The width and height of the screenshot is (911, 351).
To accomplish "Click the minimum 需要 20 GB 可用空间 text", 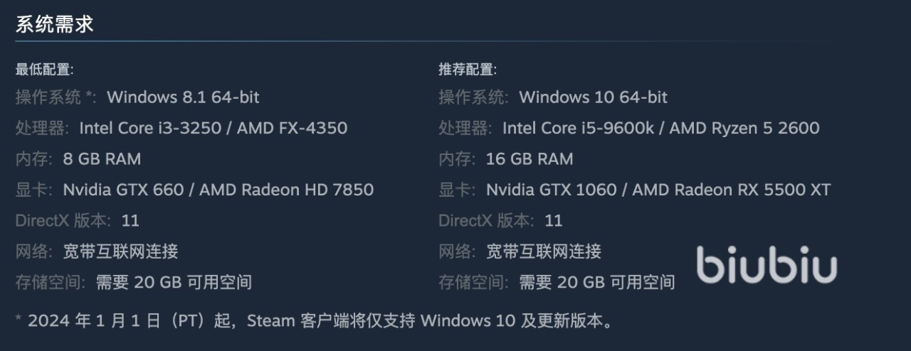I will pos(174,283).
